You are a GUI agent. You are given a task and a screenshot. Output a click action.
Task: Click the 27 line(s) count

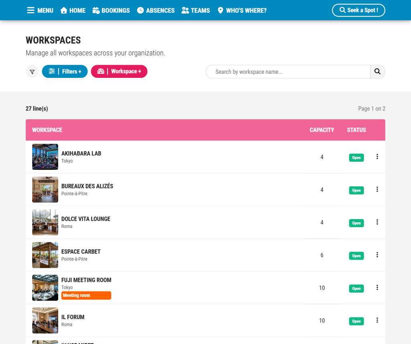click(37, 108)
